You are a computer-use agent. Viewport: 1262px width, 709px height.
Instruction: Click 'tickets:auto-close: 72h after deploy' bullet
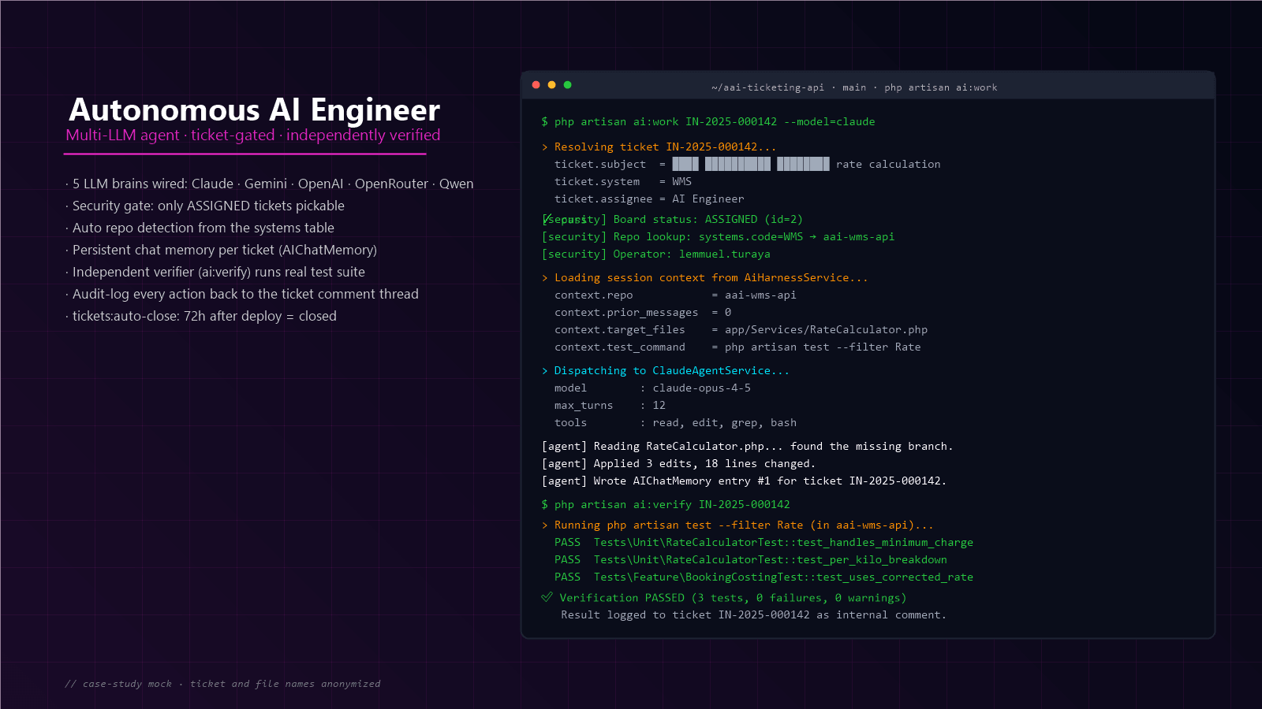tap(201, 316)
